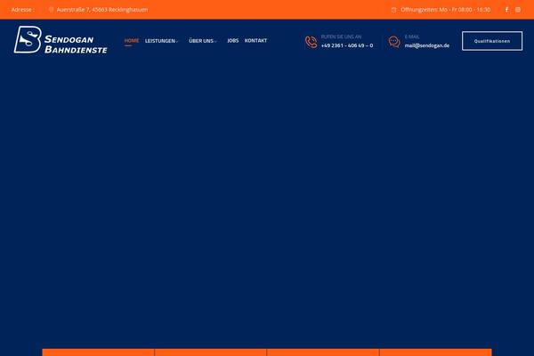Click the mail@sendogan.de email link

tap(427, 45)
